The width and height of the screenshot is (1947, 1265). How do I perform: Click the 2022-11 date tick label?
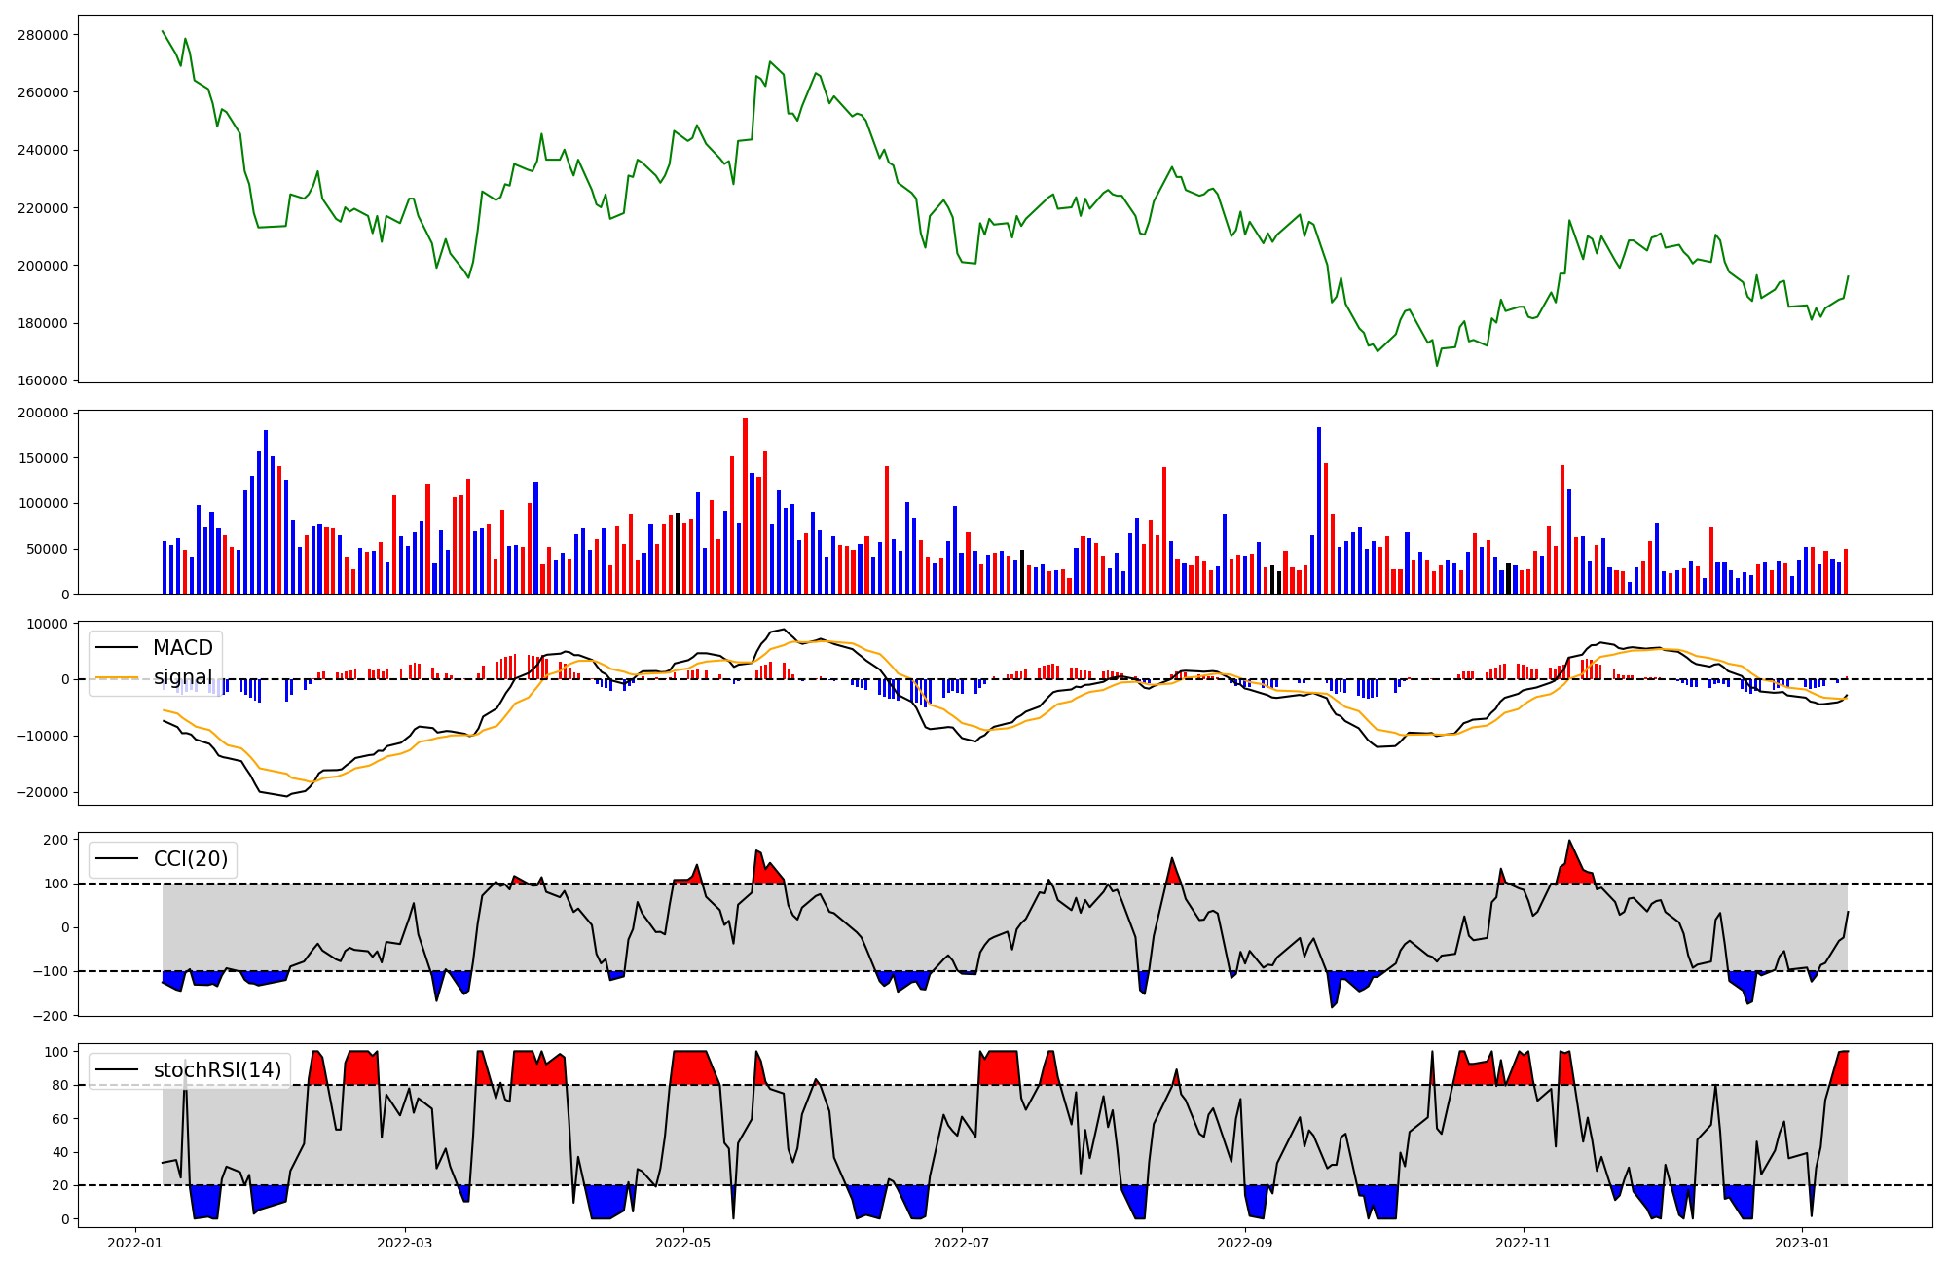pyautogui.click(x=1523, y=1243)
